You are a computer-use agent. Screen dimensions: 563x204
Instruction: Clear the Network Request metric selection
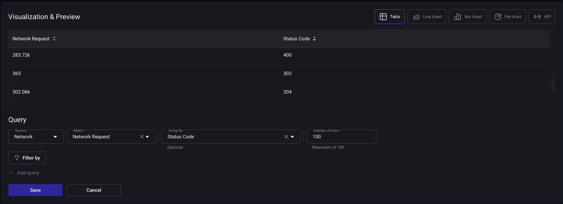pos(142,137)
